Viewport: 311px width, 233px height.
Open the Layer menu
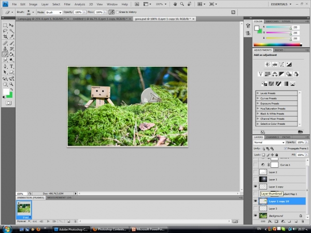45,4
